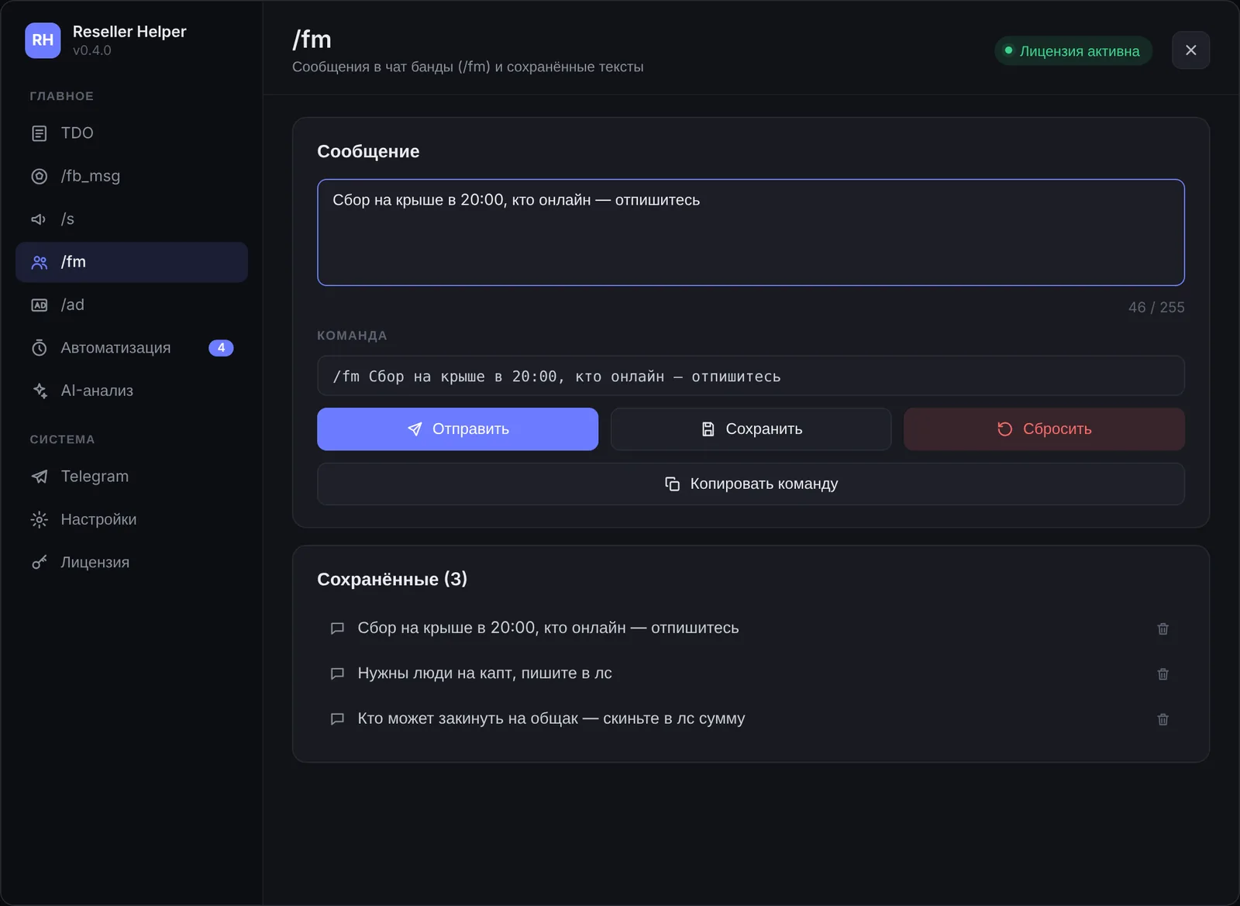Open AI-анализ section

point(132,391)
